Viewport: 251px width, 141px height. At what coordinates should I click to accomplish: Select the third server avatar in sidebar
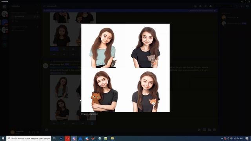(x=5, y=30)
